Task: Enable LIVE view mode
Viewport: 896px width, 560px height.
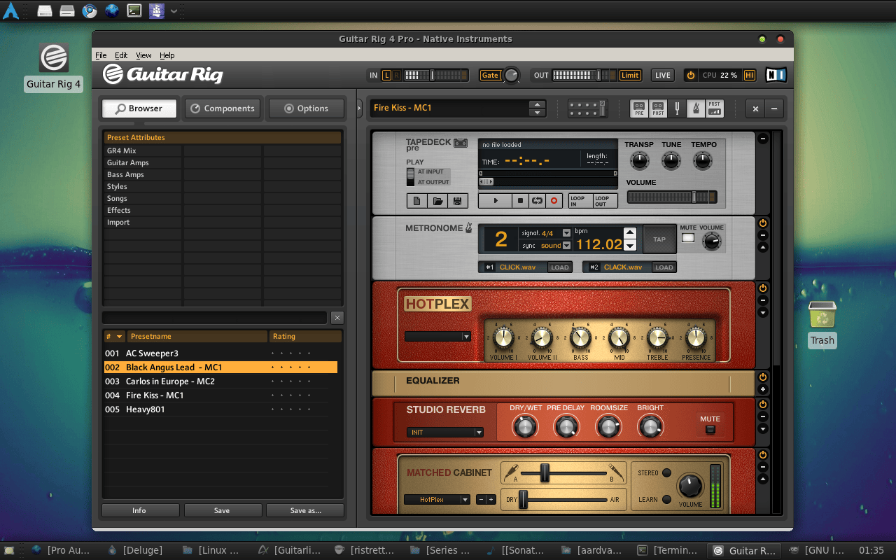Action: click(662, 75)
